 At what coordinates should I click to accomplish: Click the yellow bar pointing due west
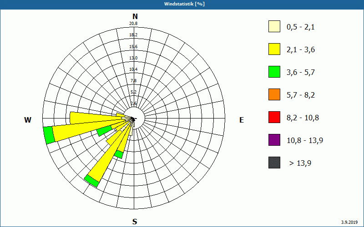pos(95,118)
